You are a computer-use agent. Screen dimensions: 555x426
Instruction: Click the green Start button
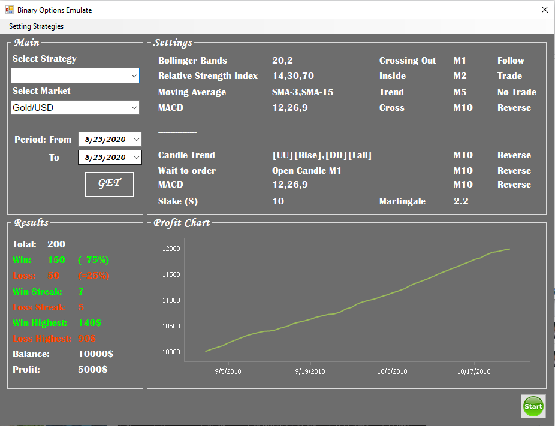click(x=533, y=406)
